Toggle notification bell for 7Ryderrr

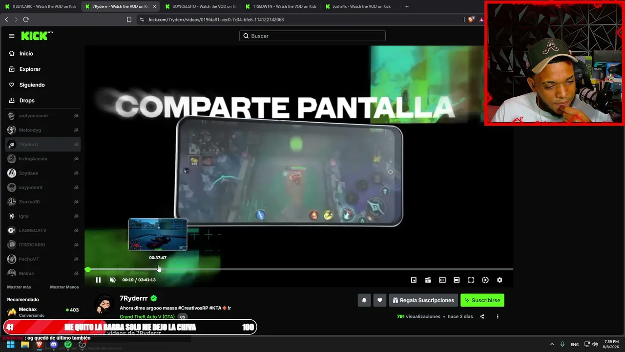coord(364,300)
